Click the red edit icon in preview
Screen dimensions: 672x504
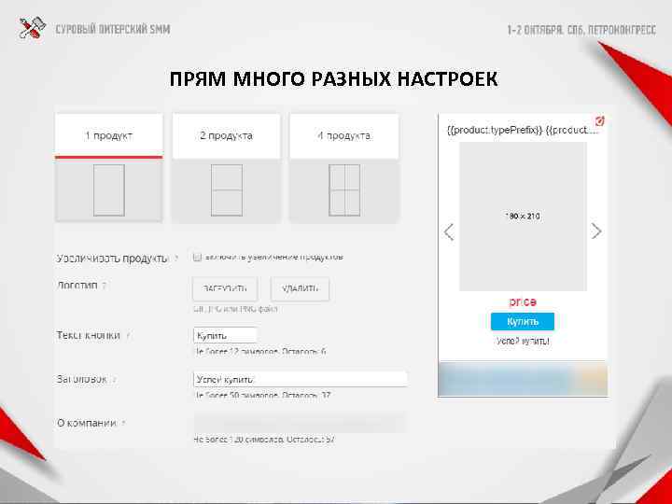(599, 120)
